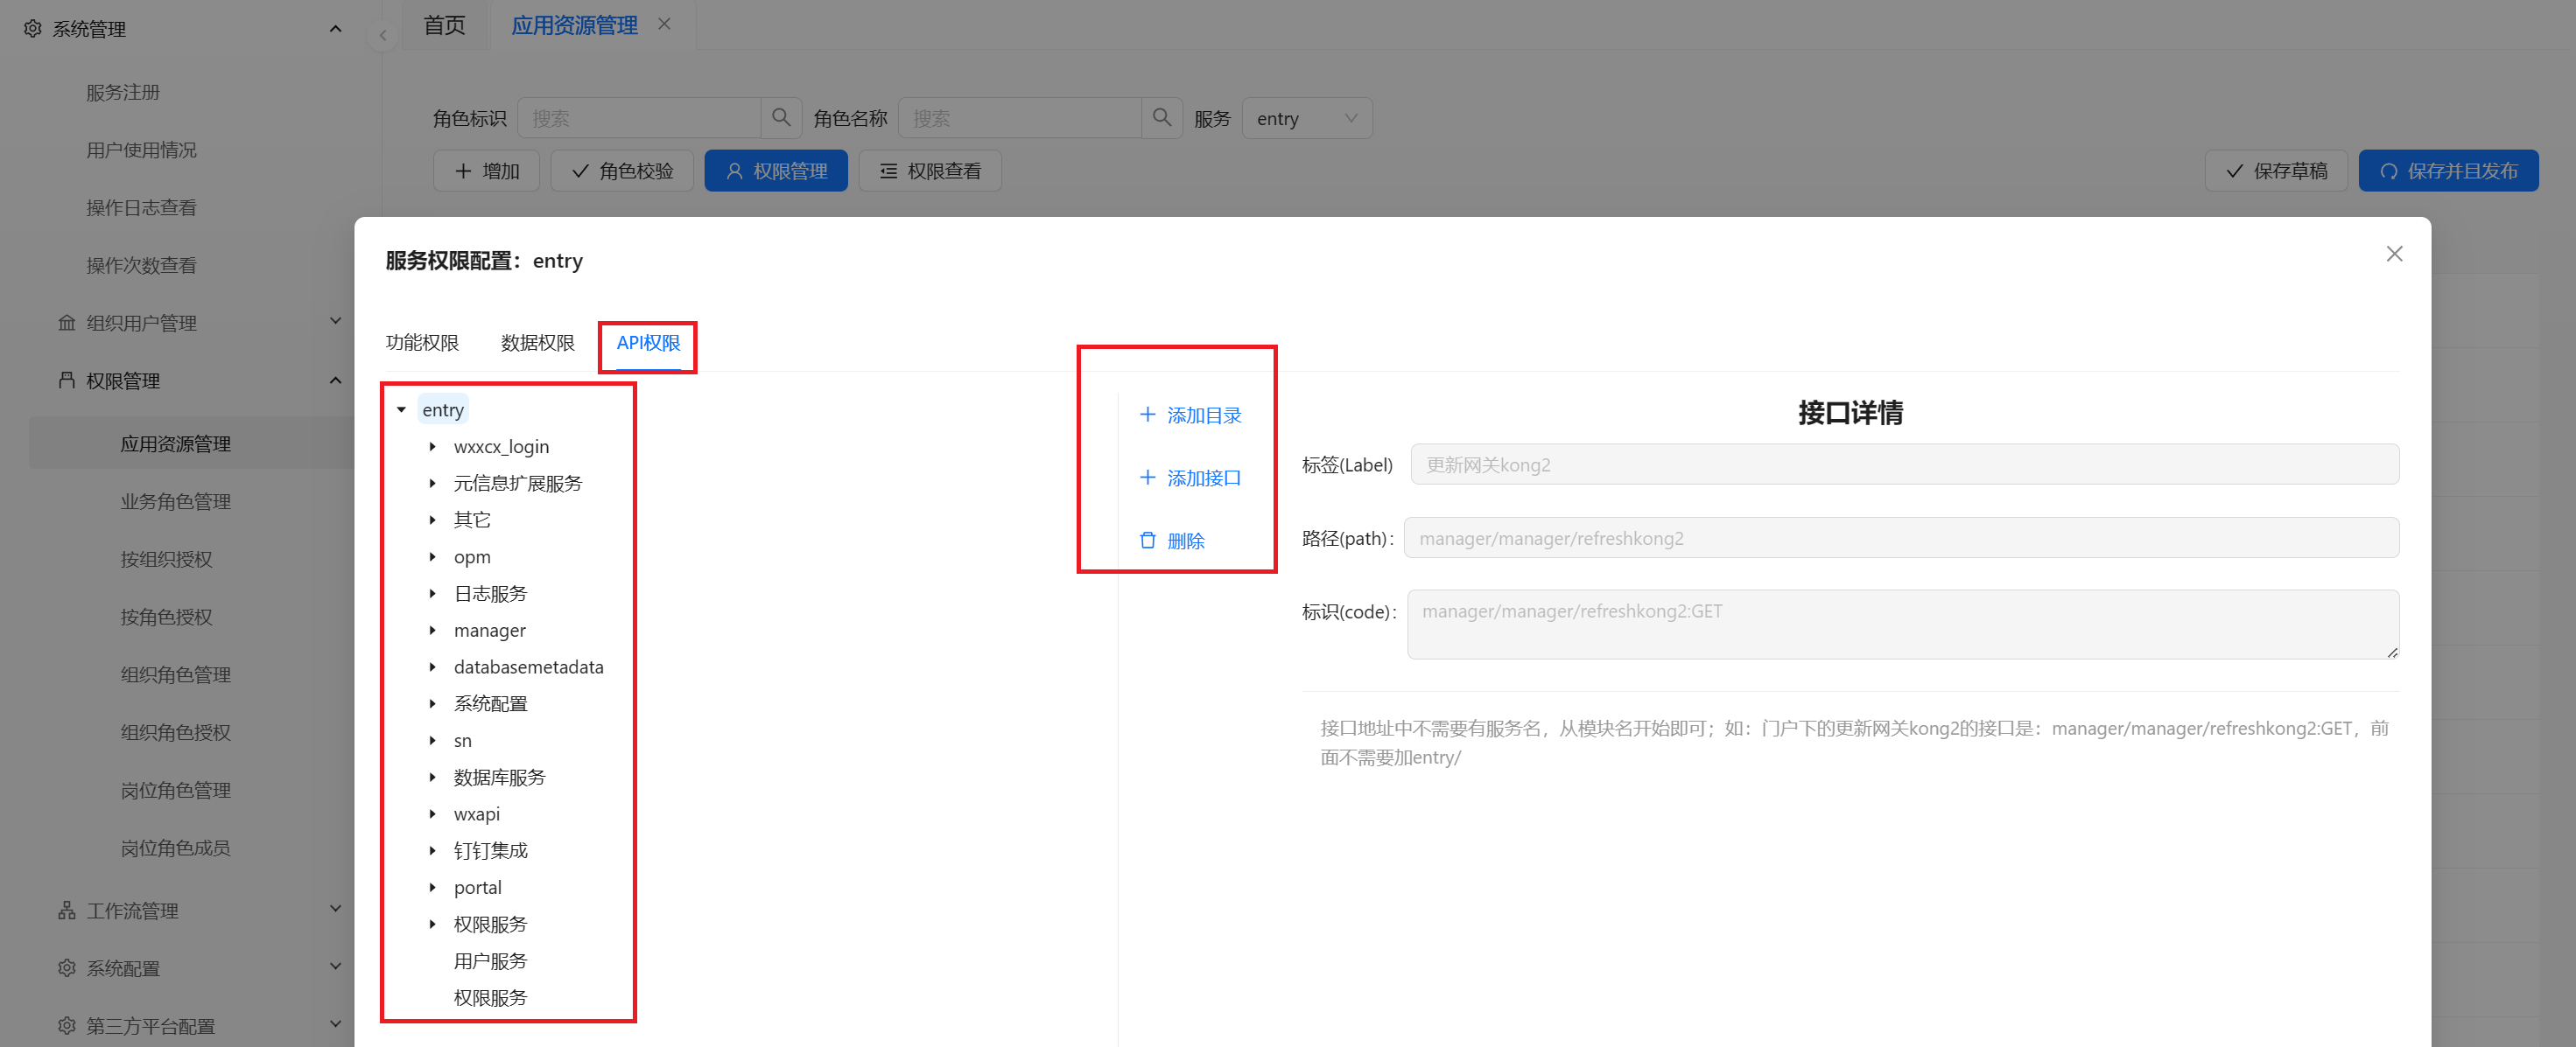Close the service permission dialog
This screenshot has width=2576, height=1047.
pyautogui.click(x=2394, y=254)
